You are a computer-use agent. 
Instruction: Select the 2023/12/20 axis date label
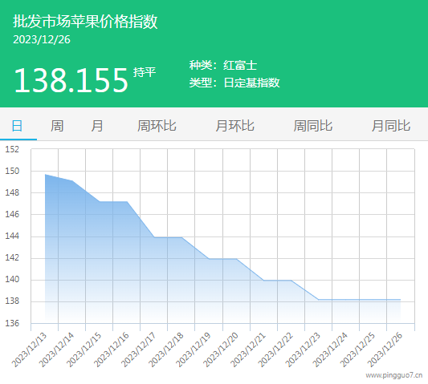221,350
